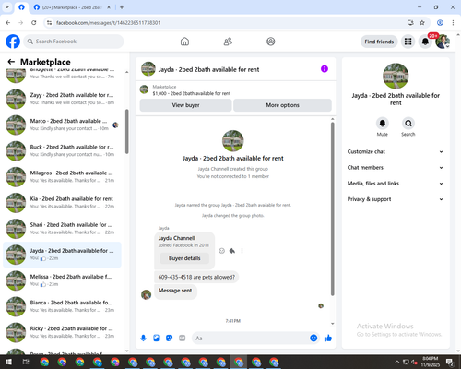
Task: Click the Aa message input box
Action: pyautogui.click(x=251, y=339)
